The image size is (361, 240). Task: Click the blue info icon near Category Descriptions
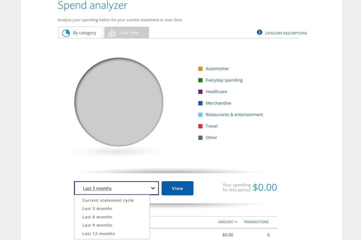(259, 32)
